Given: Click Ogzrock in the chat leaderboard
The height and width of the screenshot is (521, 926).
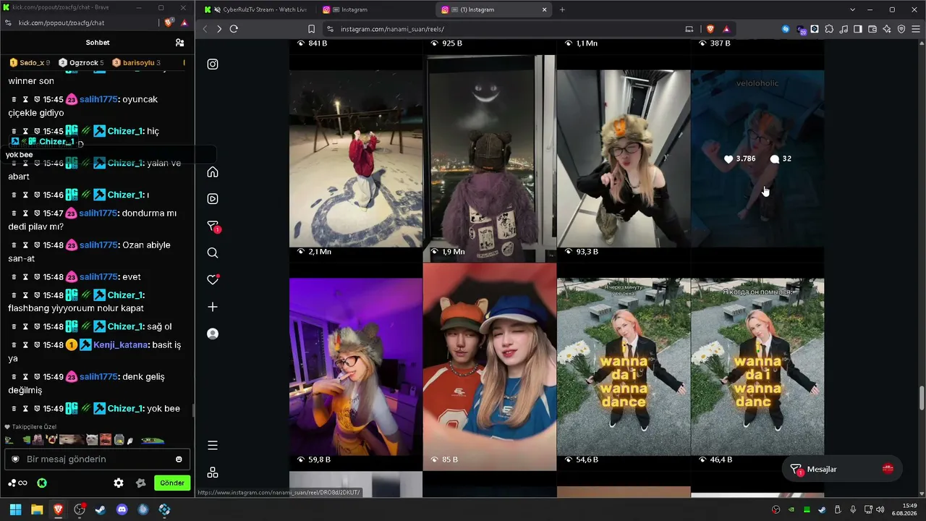Looking at the screenshot, I should (81, 63).
